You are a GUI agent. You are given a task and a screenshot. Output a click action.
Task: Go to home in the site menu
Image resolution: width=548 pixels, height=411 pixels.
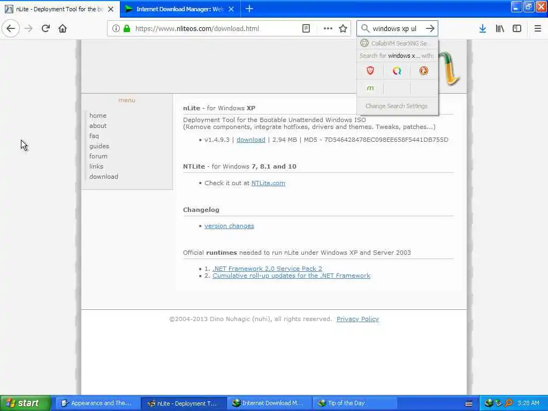(98, 116)
